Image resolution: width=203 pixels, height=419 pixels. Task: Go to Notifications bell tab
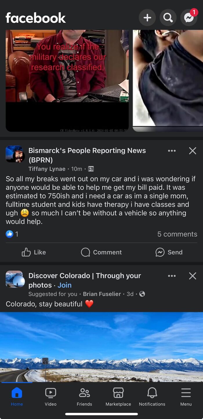152,397
